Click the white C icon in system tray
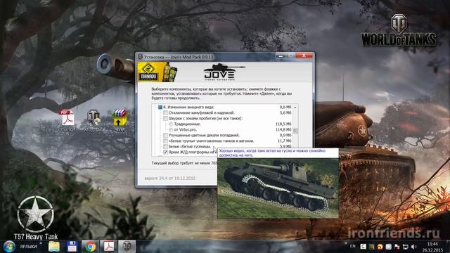 pos(363,247)
